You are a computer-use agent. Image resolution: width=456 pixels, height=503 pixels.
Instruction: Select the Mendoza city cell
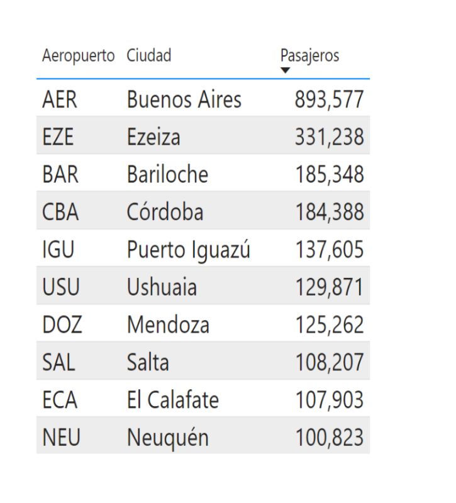point(168,325)
